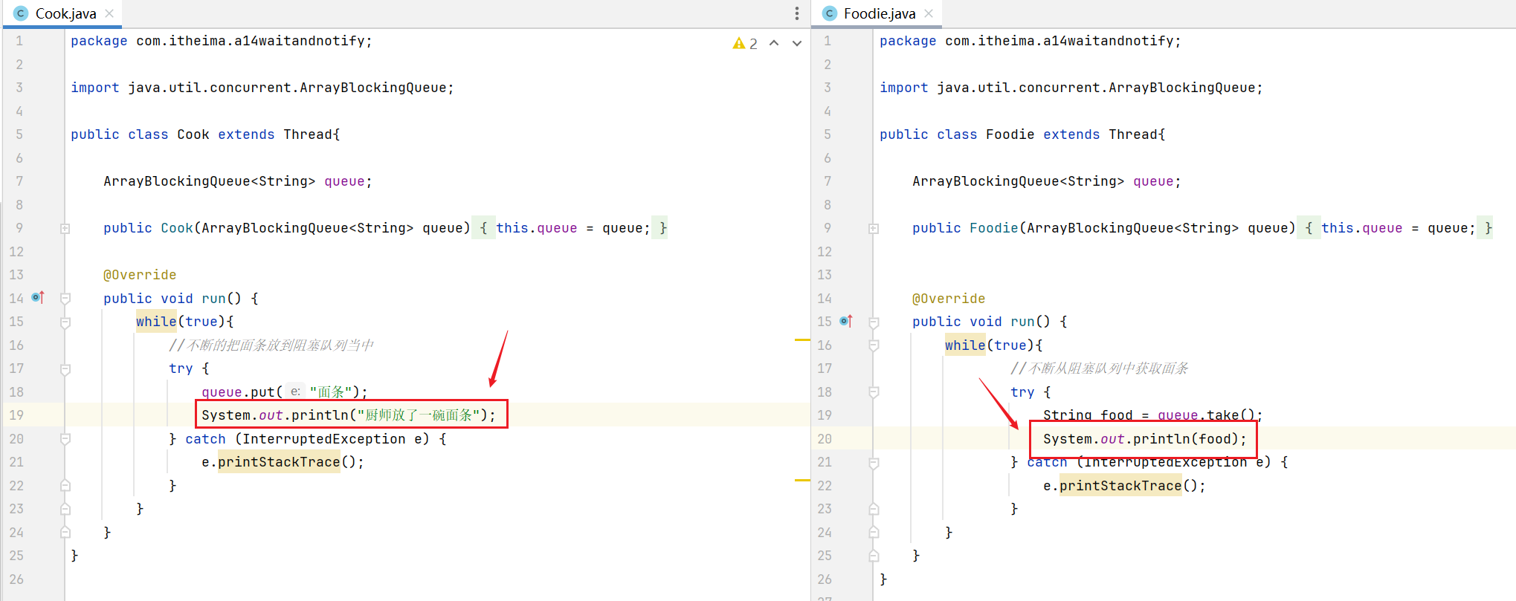
Task: Click fold end marker at Foodie.java line 25
Action: (x=874, y=556)
